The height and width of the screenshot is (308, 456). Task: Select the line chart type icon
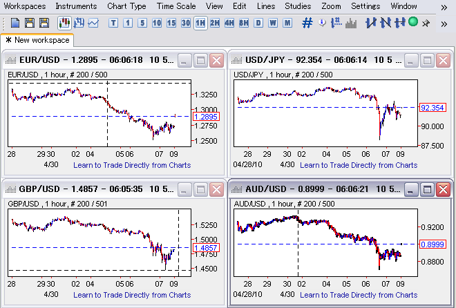[93, 23]
